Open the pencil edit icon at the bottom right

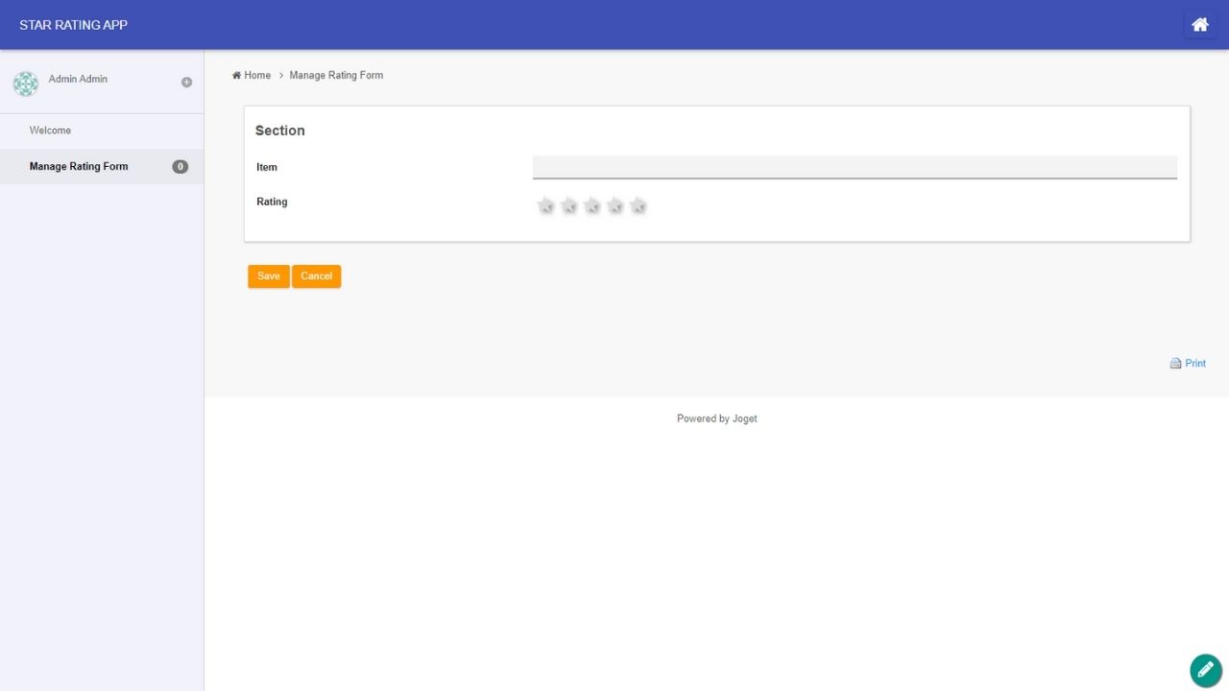pos(1205,670)
